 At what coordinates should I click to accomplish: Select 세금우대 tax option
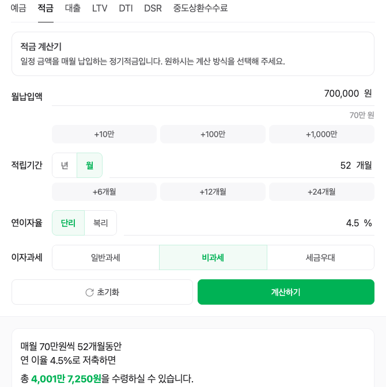(320, 257)
